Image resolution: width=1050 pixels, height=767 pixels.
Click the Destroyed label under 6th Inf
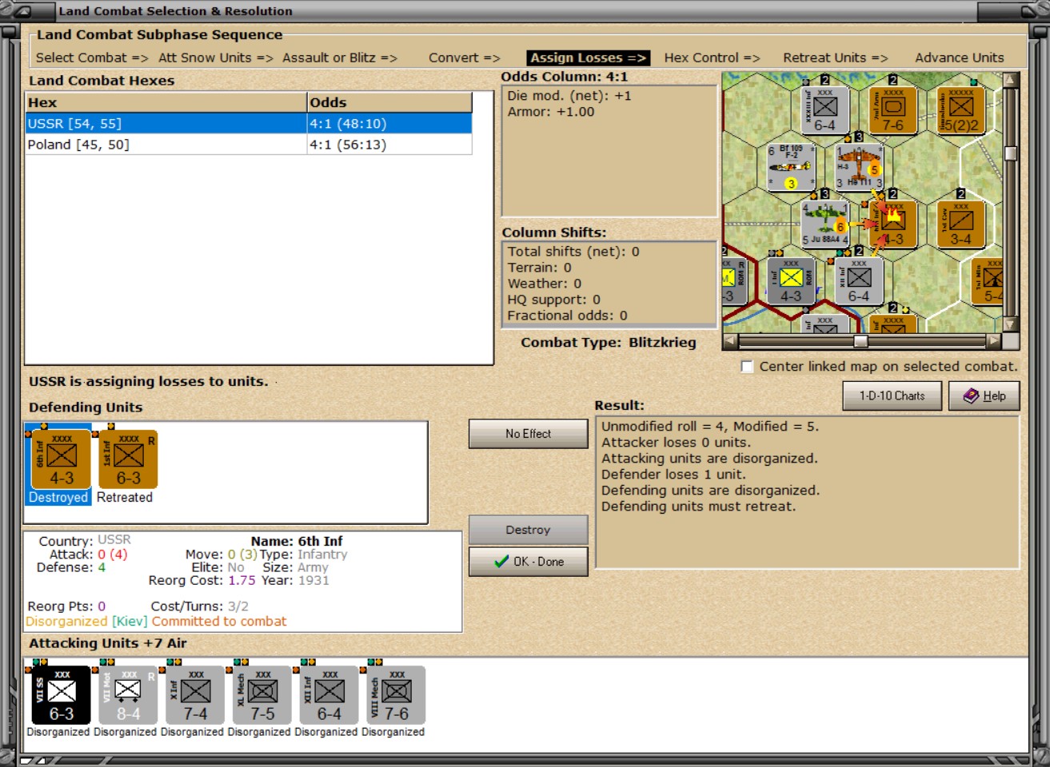(58, 497)
